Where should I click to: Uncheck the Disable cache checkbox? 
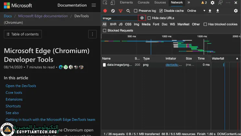[x=161, y=11]
